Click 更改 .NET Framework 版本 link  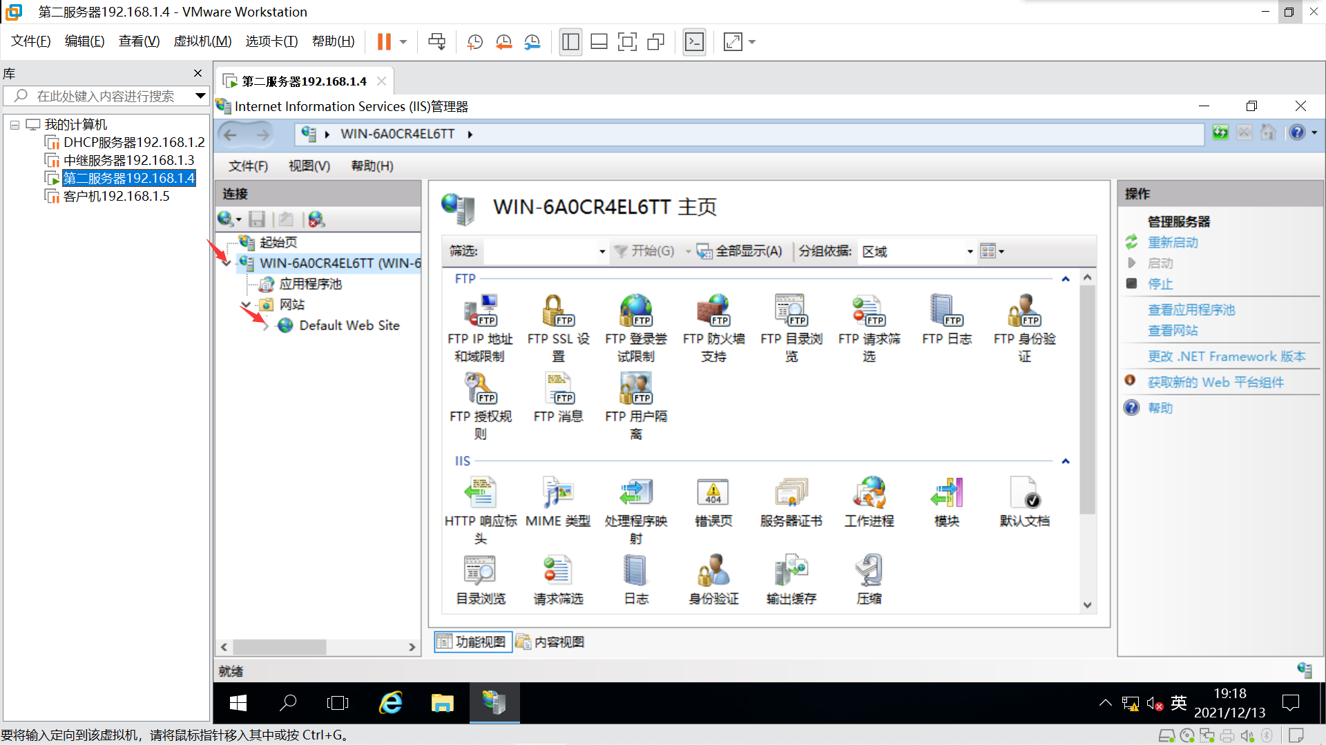(x=1226, y=357)
